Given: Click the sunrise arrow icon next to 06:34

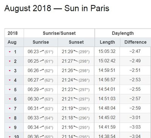Looking at the screenshot, I should pos(42,127).
